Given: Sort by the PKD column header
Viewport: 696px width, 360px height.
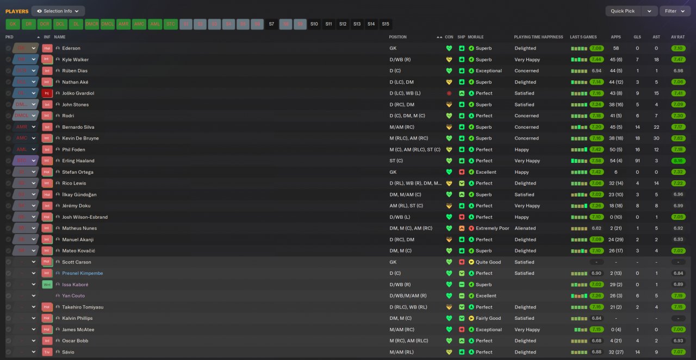Looking at the screenshot, I should (x=9, y=37).
